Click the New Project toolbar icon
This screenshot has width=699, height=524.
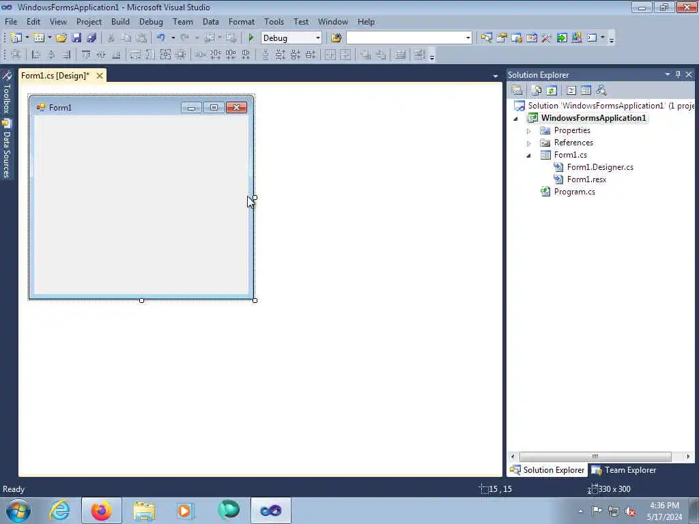16,38
